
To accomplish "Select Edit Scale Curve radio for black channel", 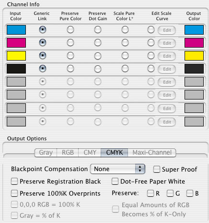I will tap(151, 69).
